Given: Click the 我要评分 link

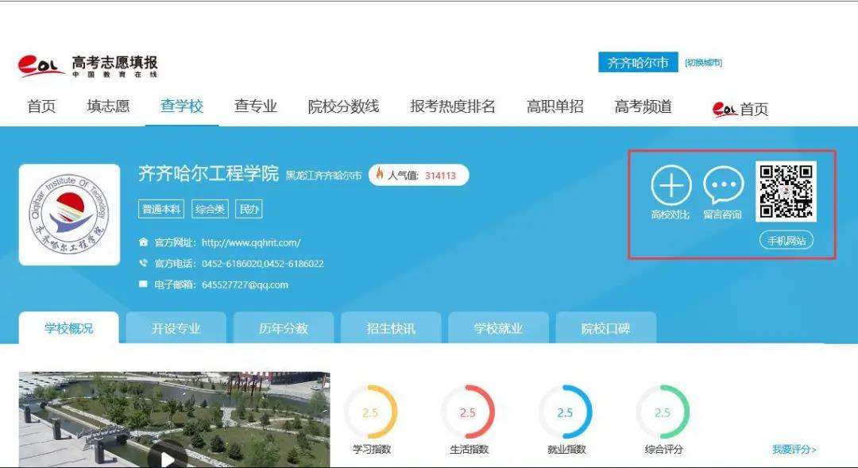Looking at the screenshot, I should 794,450.
